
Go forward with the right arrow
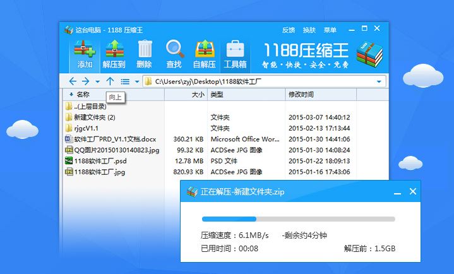85,81
